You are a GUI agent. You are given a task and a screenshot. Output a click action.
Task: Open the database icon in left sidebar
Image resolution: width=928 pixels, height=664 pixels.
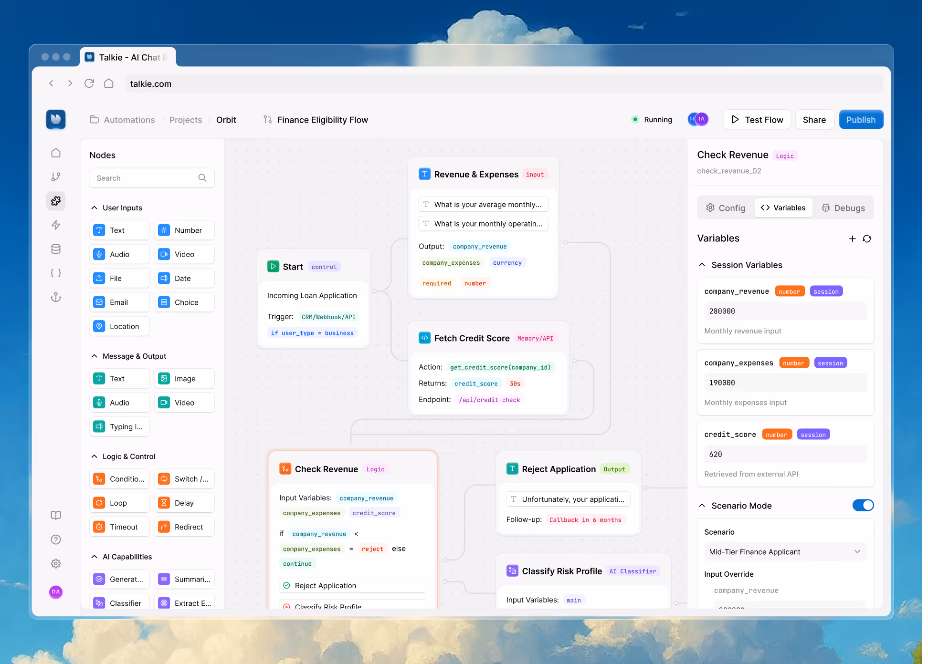pyautogui.click(x=56, y=249)
